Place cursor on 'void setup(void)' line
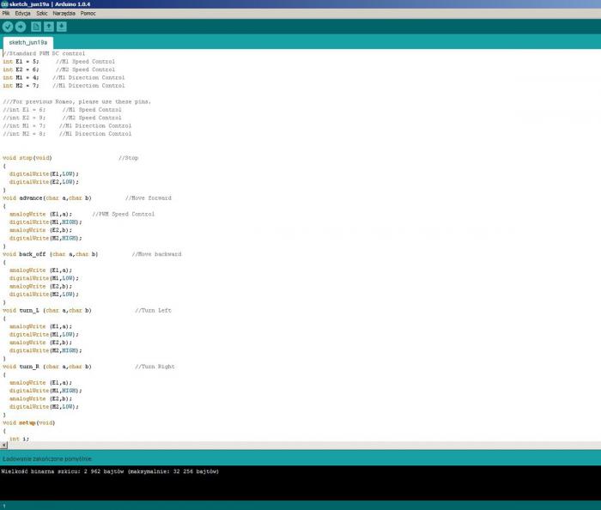Image resolution: width=601 pixels, height=510 pixels. click(x=29, y=423)
